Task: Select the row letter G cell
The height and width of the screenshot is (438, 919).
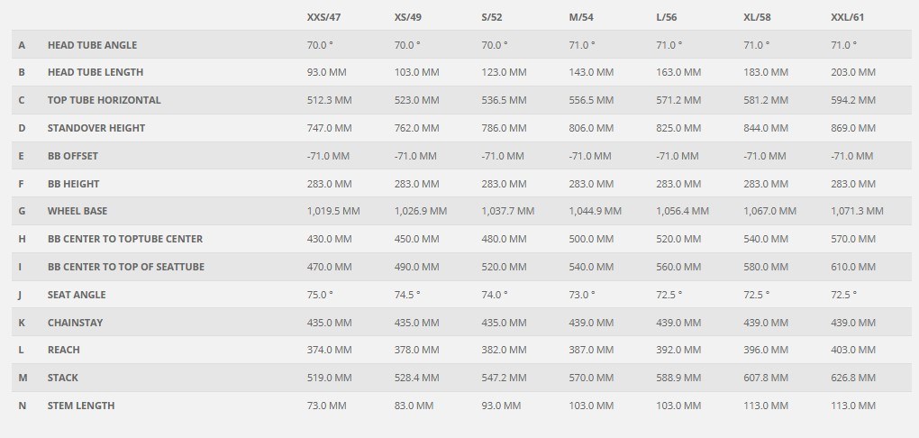Action: point(22,211)
